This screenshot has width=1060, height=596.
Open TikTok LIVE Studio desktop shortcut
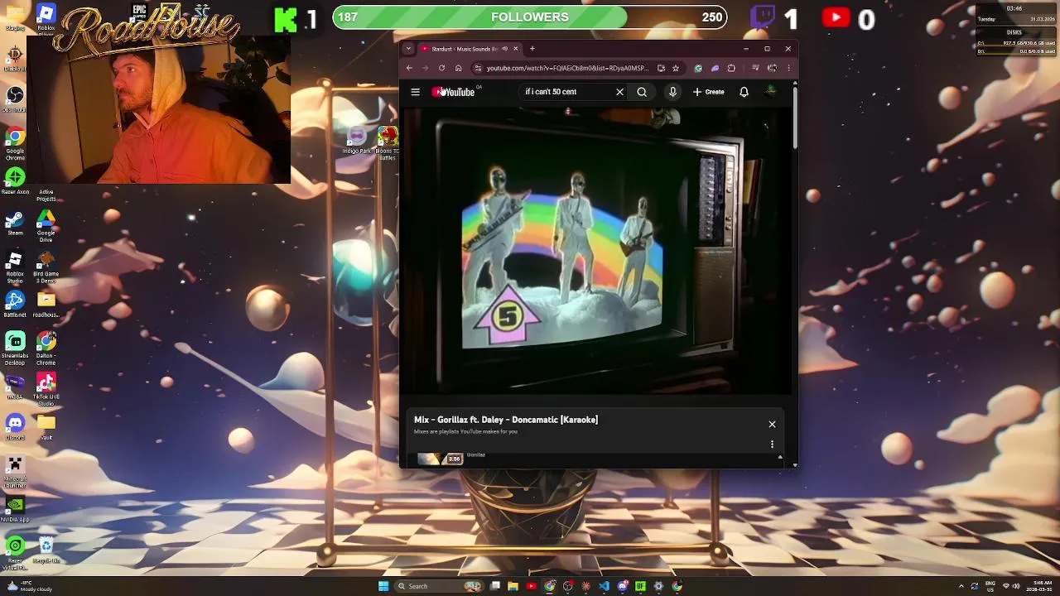point(46,389)
